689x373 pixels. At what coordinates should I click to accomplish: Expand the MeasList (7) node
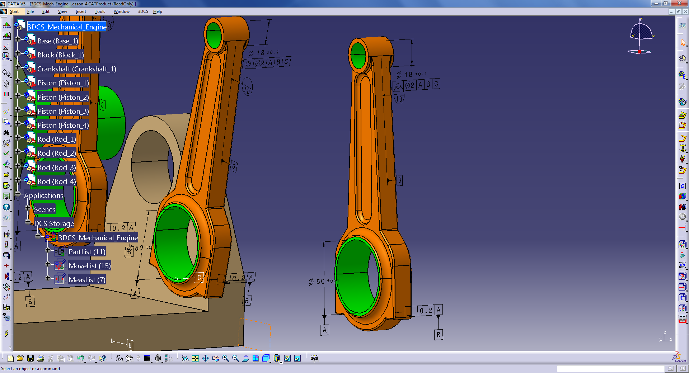[x=47, y=278]
